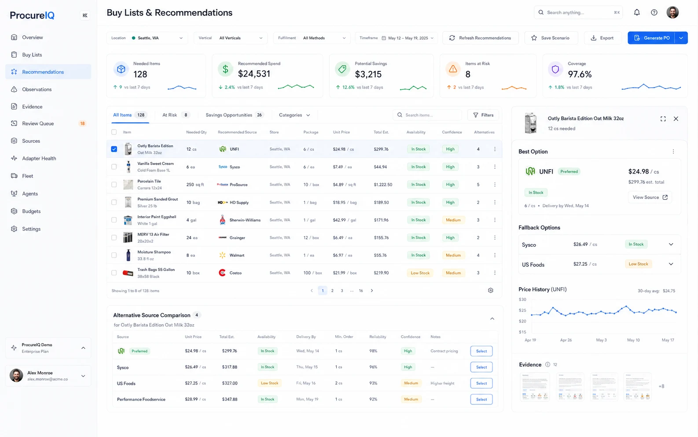
Task: Check the Trash Bags 55 Gallon checkbox
Action: click(x=114, y=273)
